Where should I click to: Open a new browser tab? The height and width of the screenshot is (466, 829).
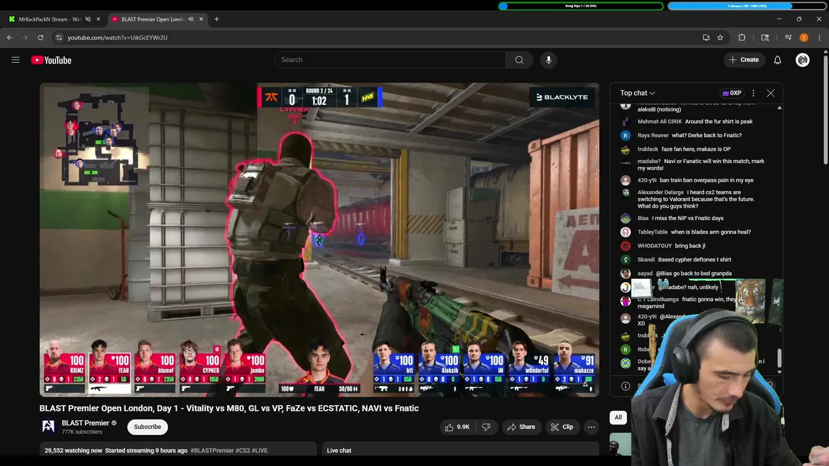point(216,19)
